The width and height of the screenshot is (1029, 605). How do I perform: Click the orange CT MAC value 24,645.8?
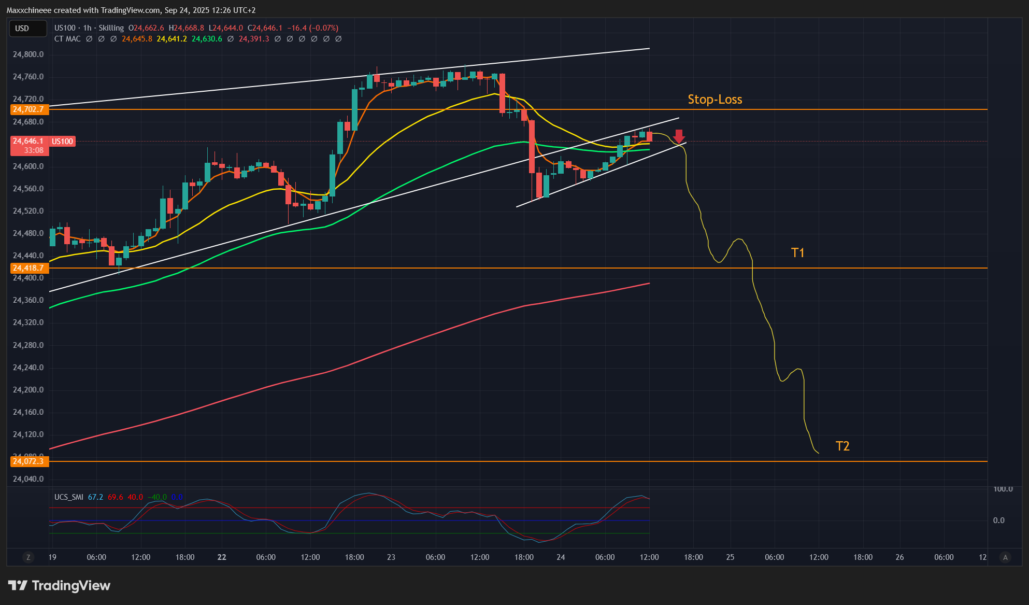coord(137,39)
